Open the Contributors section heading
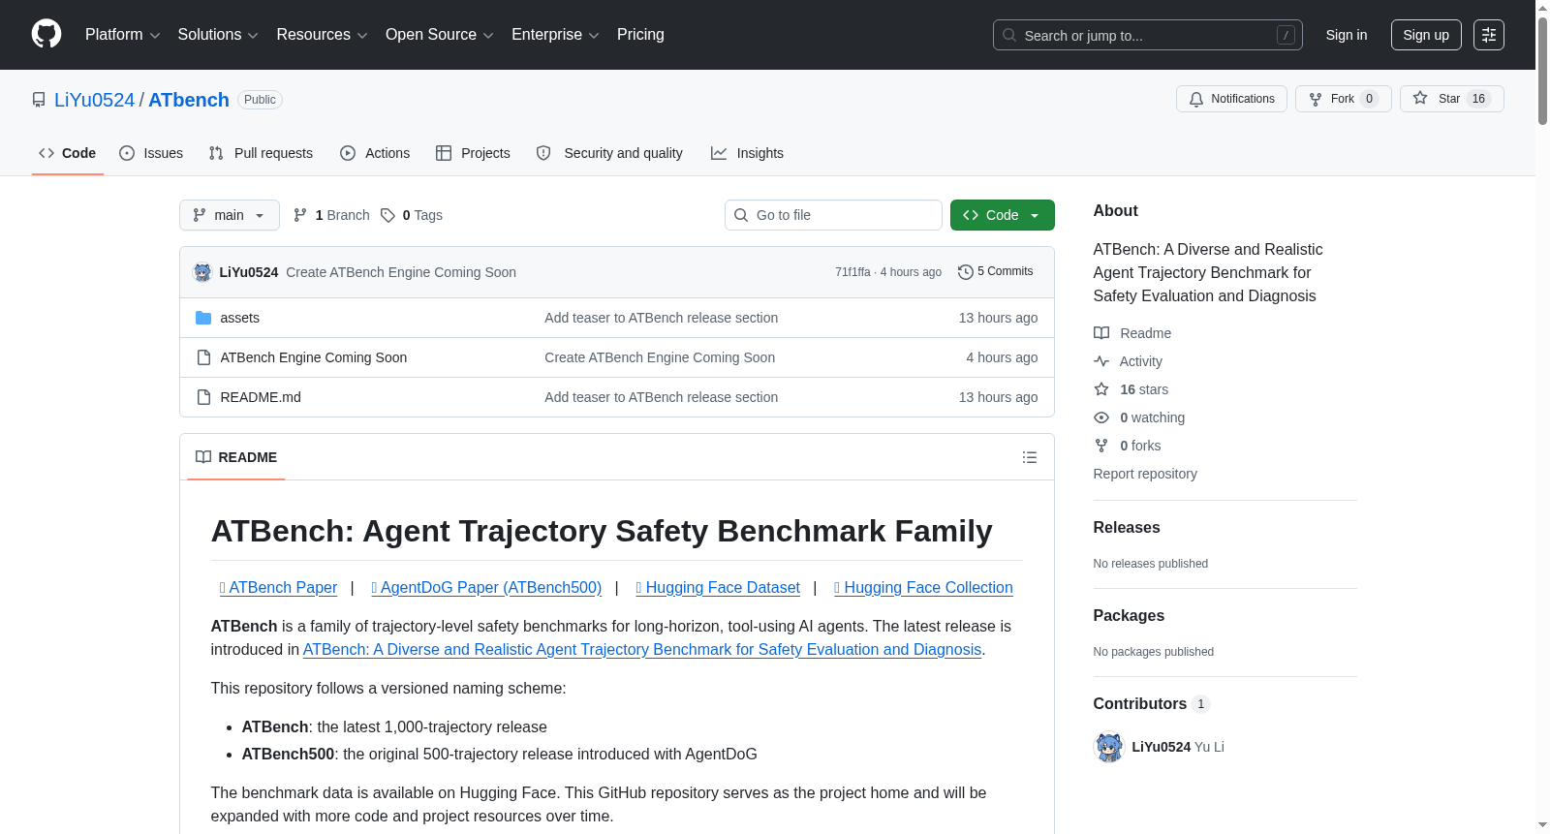The width and height of the screenshot is (1550, 834). (x=1151, y=704)
